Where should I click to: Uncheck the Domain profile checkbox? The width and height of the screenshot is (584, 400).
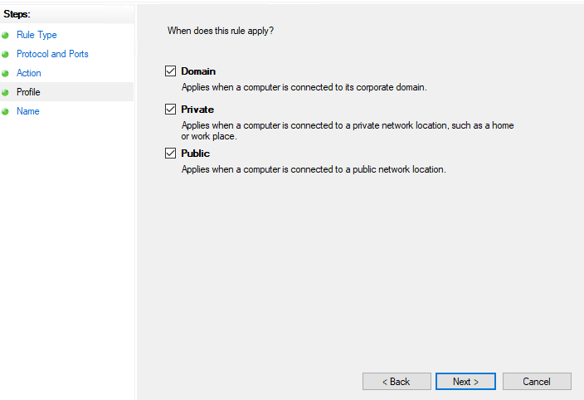pyautogui.click(x=170, y=71)
